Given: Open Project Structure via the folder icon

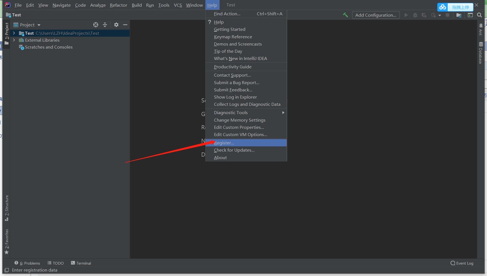Looking at the screenshot, I should [x=459, y=15].
